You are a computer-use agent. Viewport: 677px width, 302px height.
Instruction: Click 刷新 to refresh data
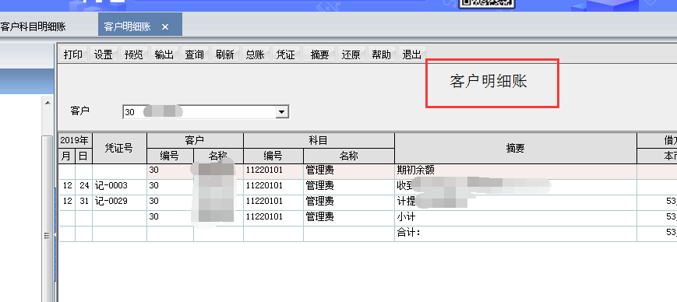(225, 54)
